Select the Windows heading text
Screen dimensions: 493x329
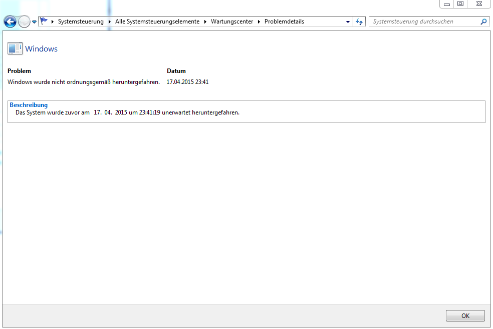pyautogui.click(x=41, y=49)
